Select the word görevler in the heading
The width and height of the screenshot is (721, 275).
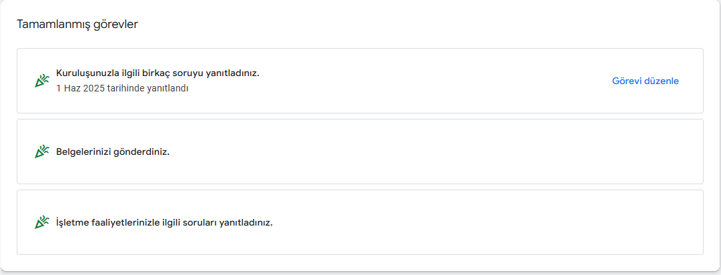(x=109, y=25)
